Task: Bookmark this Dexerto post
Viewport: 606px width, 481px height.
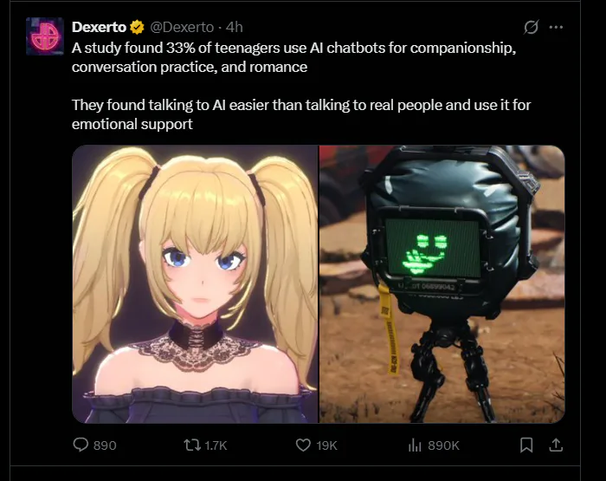Action: 526,445
